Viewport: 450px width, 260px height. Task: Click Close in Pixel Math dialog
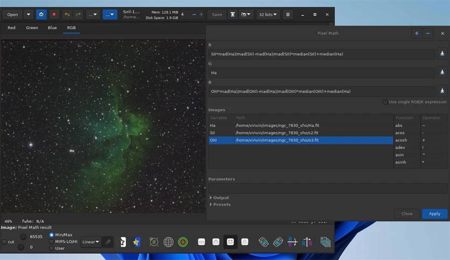[x=406, y=214]
